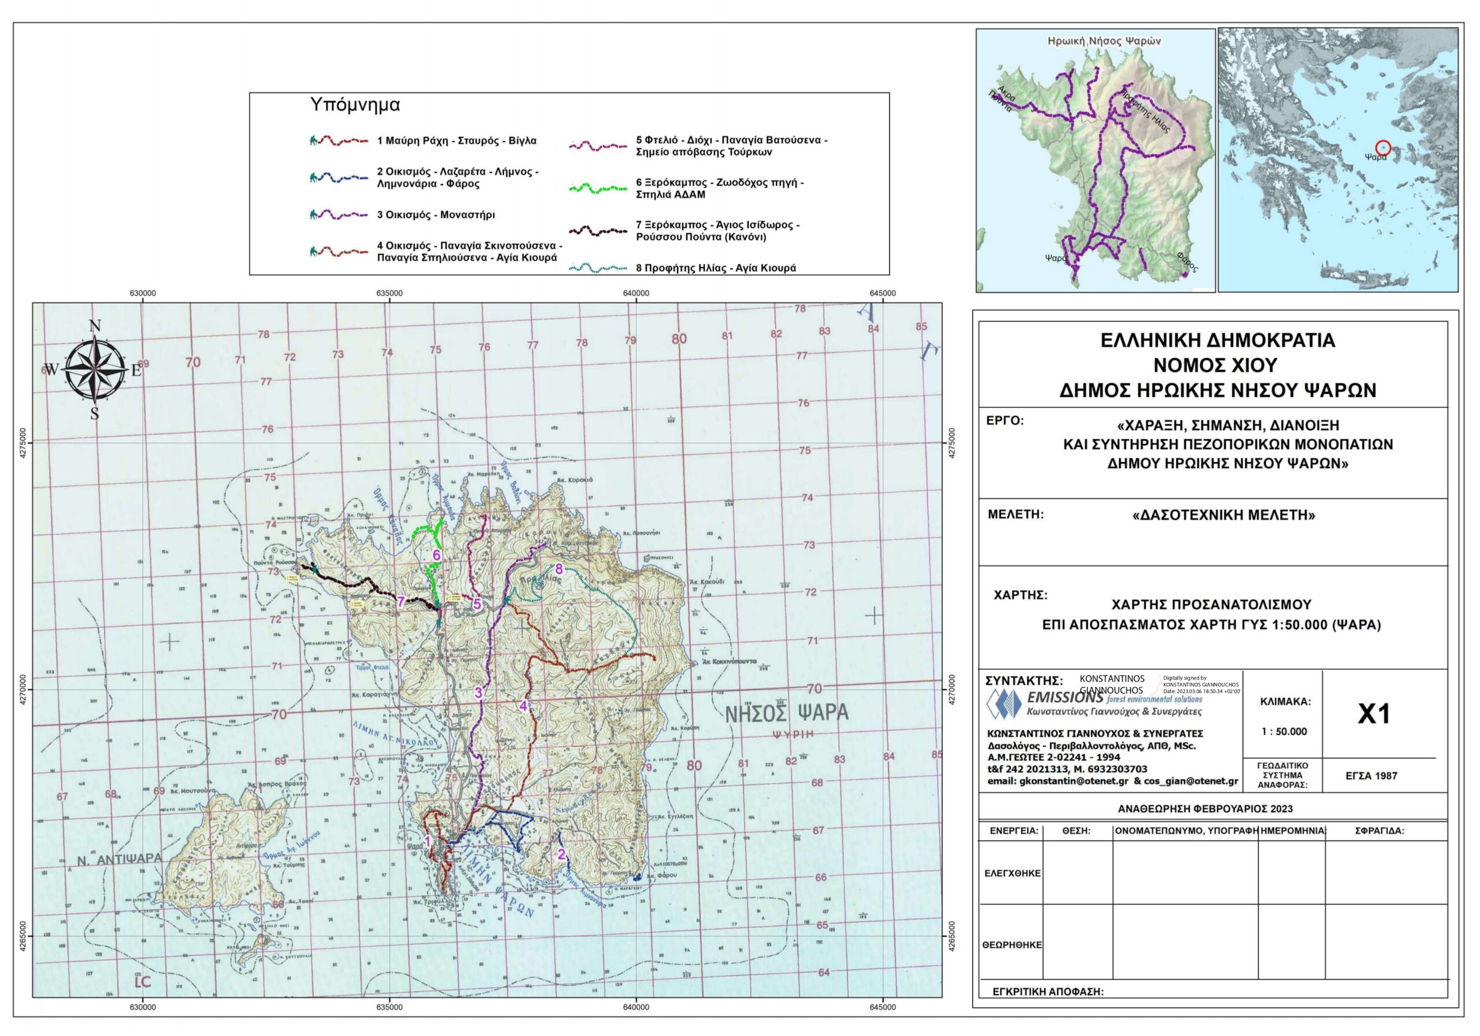Click the cos_gian@otenet.gr email address
This screenshot has width=1480, height=1036.
(x=1191, y=780)
